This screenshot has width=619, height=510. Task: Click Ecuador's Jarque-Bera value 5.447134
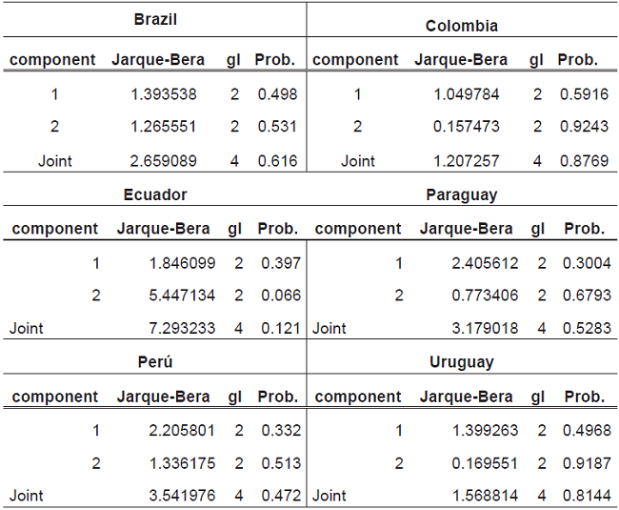tap(175, 296)
